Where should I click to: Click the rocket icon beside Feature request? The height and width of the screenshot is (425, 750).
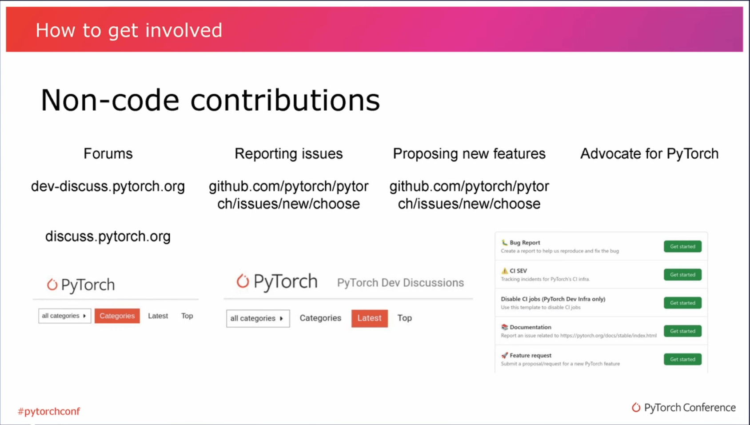point(504,356)
